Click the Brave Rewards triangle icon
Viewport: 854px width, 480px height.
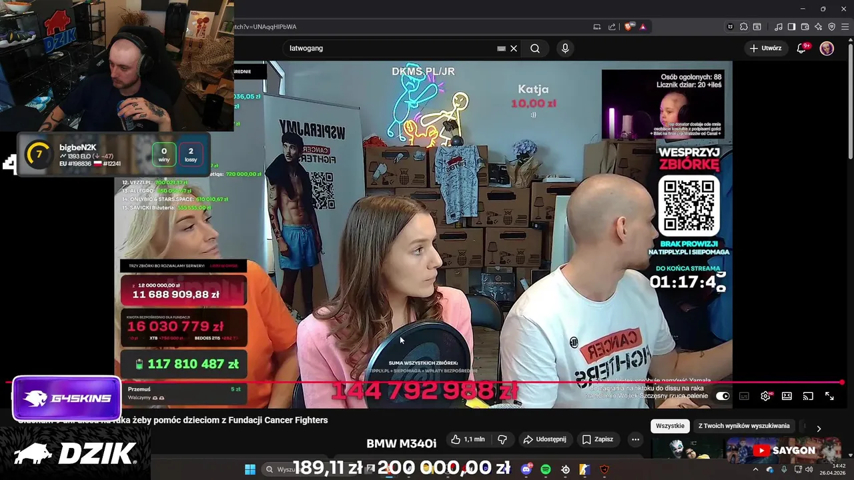[643, 27]
